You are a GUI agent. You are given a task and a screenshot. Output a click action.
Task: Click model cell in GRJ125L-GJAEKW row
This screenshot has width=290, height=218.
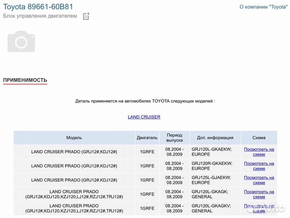(x=74, y=180)
